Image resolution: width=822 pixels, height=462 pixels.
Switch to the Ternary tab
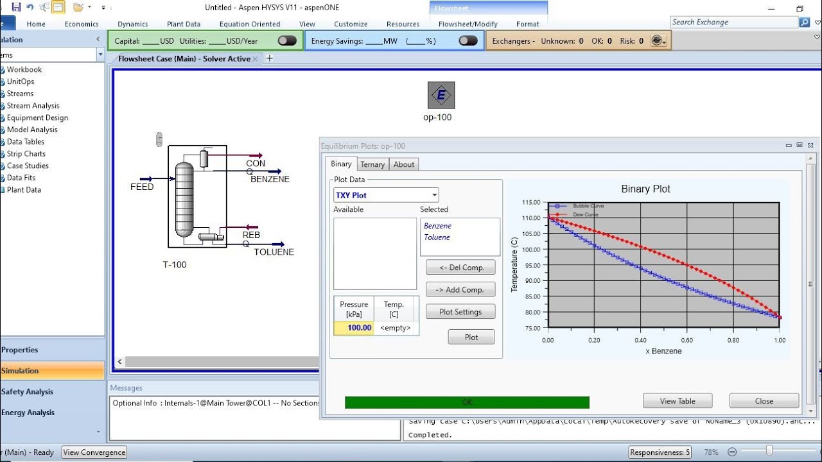click(x=372, y=164)
